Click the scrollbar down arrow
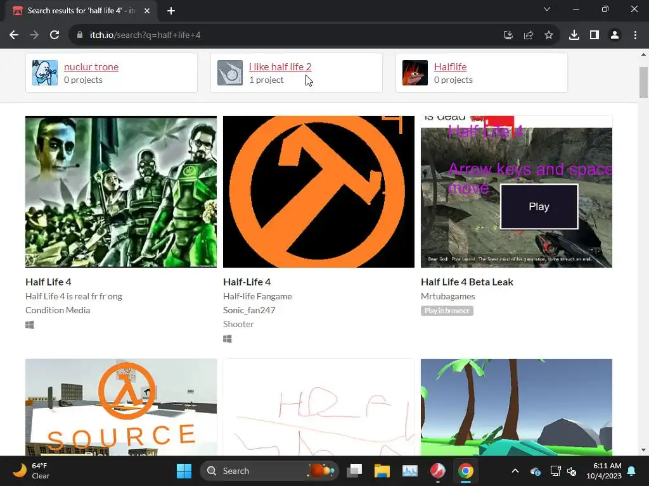649x486 pixels. point(643,450)
